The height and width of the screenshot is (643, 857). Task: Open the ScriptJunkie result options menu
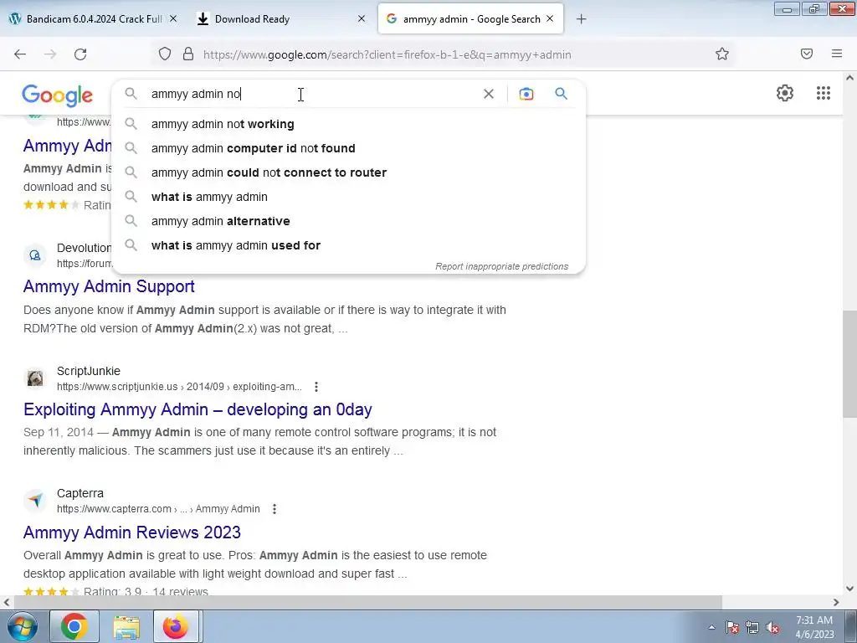316,387
